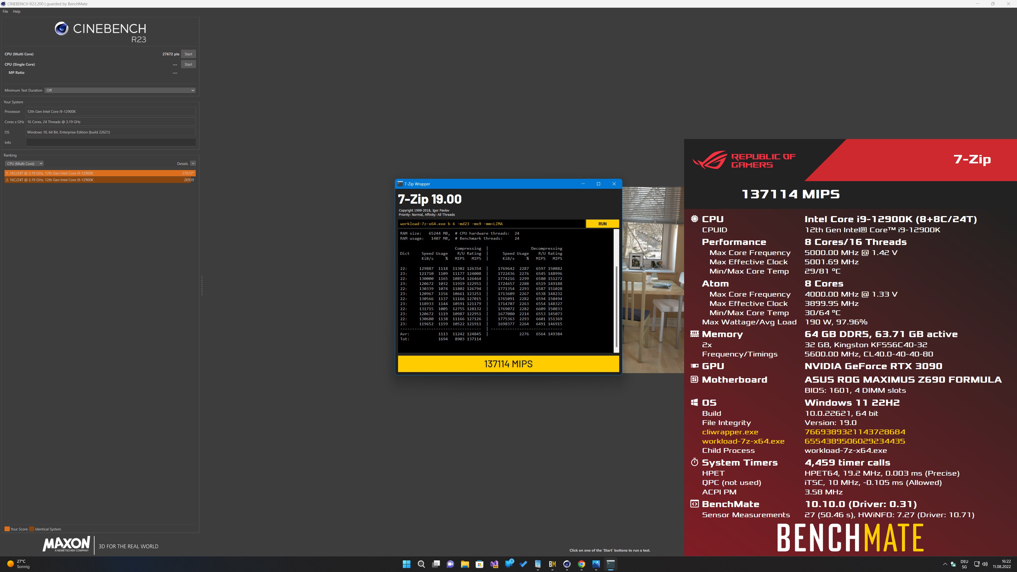The width and height of the screenshot is (1017, 572).
Task: Click the Identical System legend swatch
Action: coord(32,529)
